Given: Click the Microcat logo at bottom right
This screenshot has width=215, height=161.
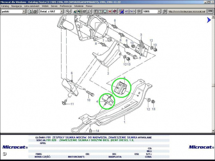Looking at the screenshot, I should point(201,147).
